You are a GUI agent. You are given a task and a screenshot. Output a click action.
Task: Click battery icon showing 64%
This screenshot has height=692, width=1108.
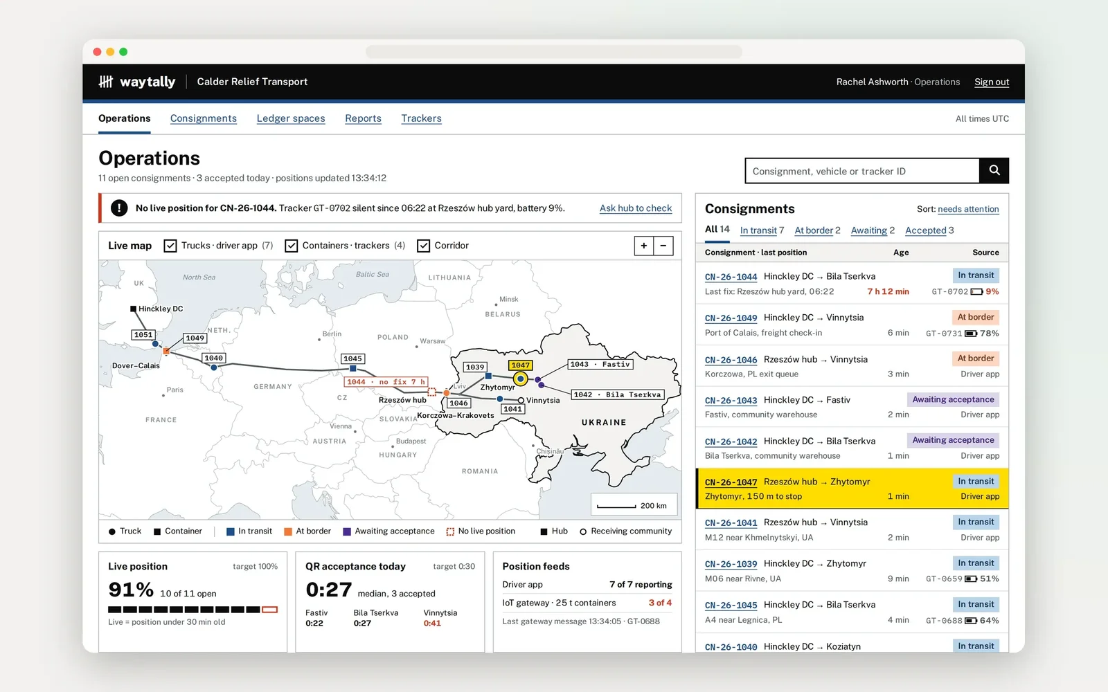click(971, 621)
